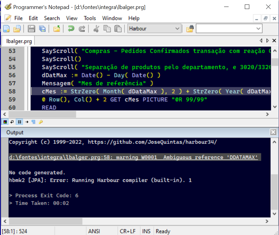The width and height of the screenshot is (279, 235).
Task: Click the '[58:1] : 524' position status entry
Action: pyautogui.click(x=14, y=231)
